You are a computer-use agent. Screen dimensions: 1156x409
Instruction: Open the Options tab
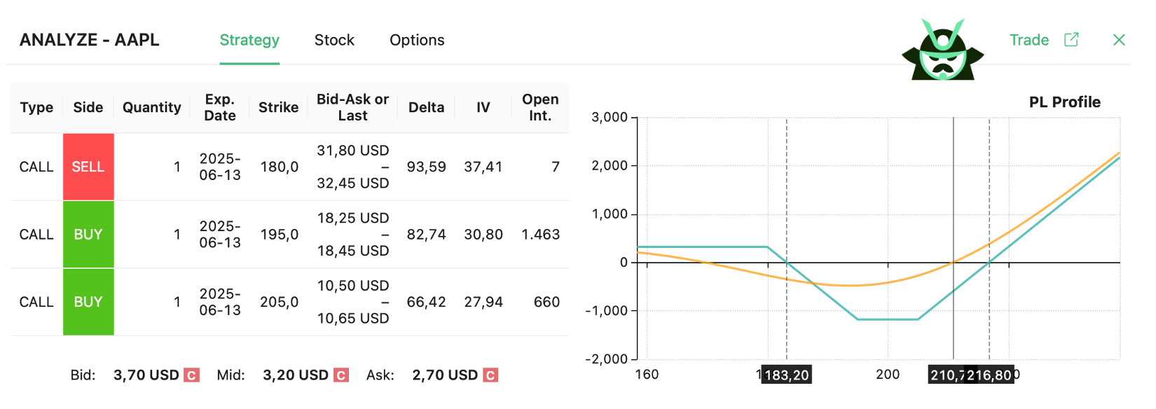click(x=417, y=40)
